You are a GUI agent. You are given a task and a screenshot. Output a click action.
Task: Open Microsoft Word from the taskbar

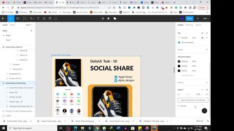(x=118, y=128)
